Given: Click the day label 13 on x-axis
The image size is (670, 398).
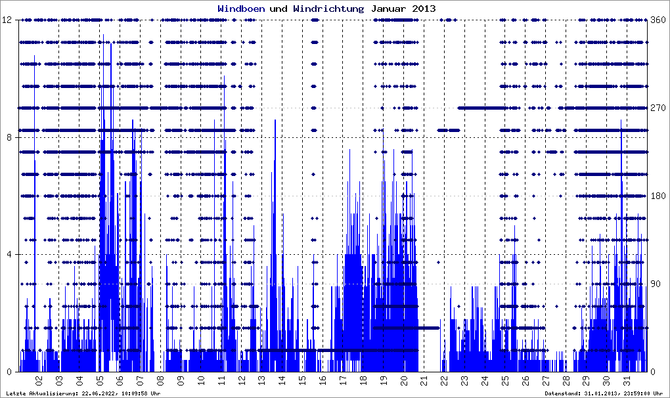Looking at the screenshot, I should click(x=262, y=380).
